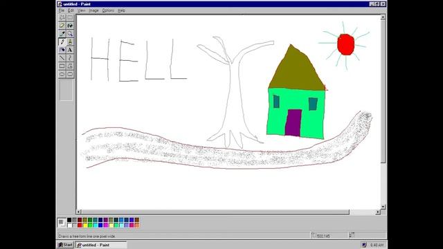Click the horizontal scrollbar right arrow
The image size is (443, 249).
(x=378, y=212)
